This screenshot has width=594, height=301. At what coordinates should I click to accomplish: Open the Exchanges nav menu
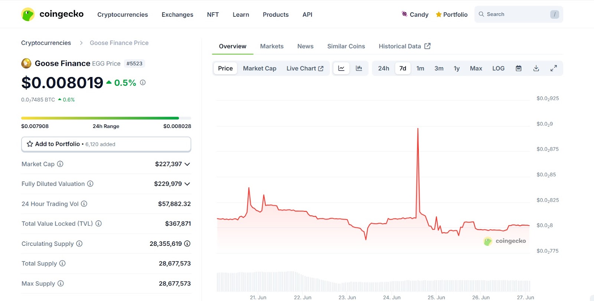177,14
